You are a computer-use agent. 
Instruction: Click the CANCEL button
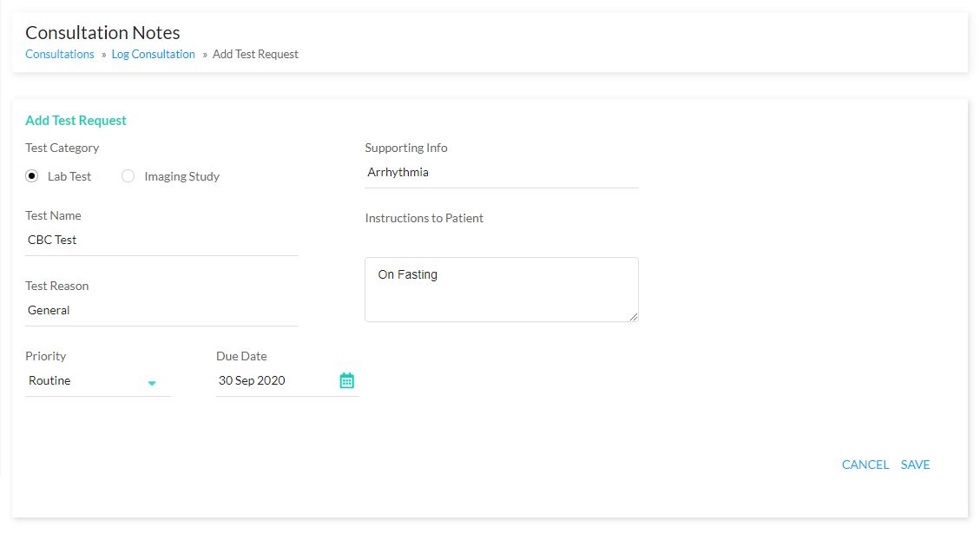(865, 465)
